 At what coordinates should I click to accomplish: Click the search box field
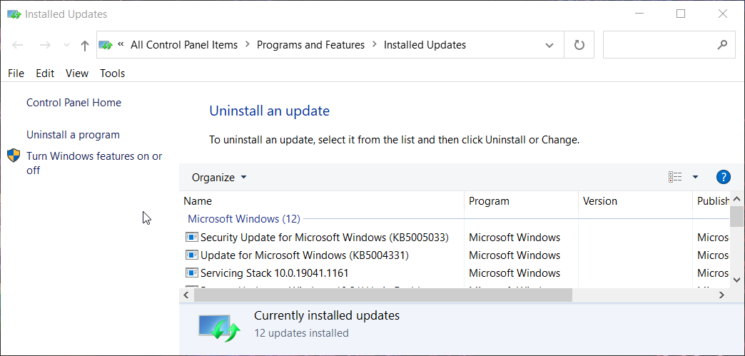point(660,45)
